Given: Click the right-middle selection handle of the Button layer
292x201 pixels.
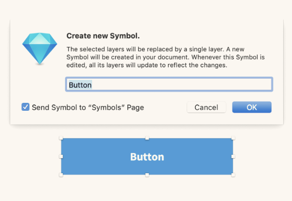Looking at the screenshot, I should (233, 157).
